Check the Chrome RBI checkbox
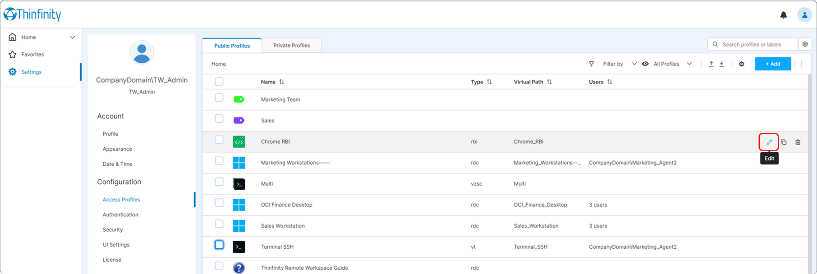817x274 pixels. 219,140
